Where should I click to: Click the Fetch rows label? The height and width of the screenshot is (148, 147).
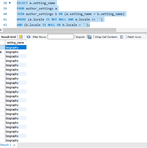click(x=135, y=37)
